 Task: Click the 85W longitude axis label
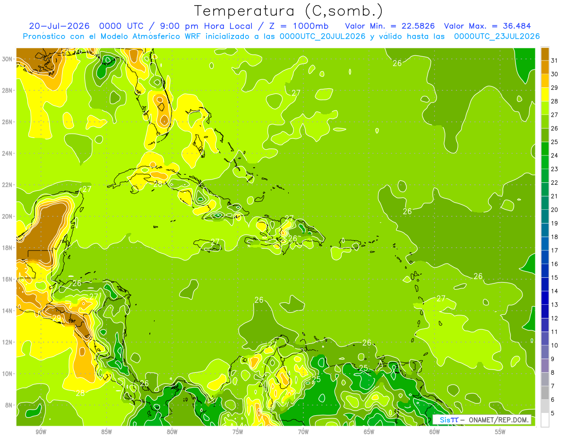[x=106, y=432]
